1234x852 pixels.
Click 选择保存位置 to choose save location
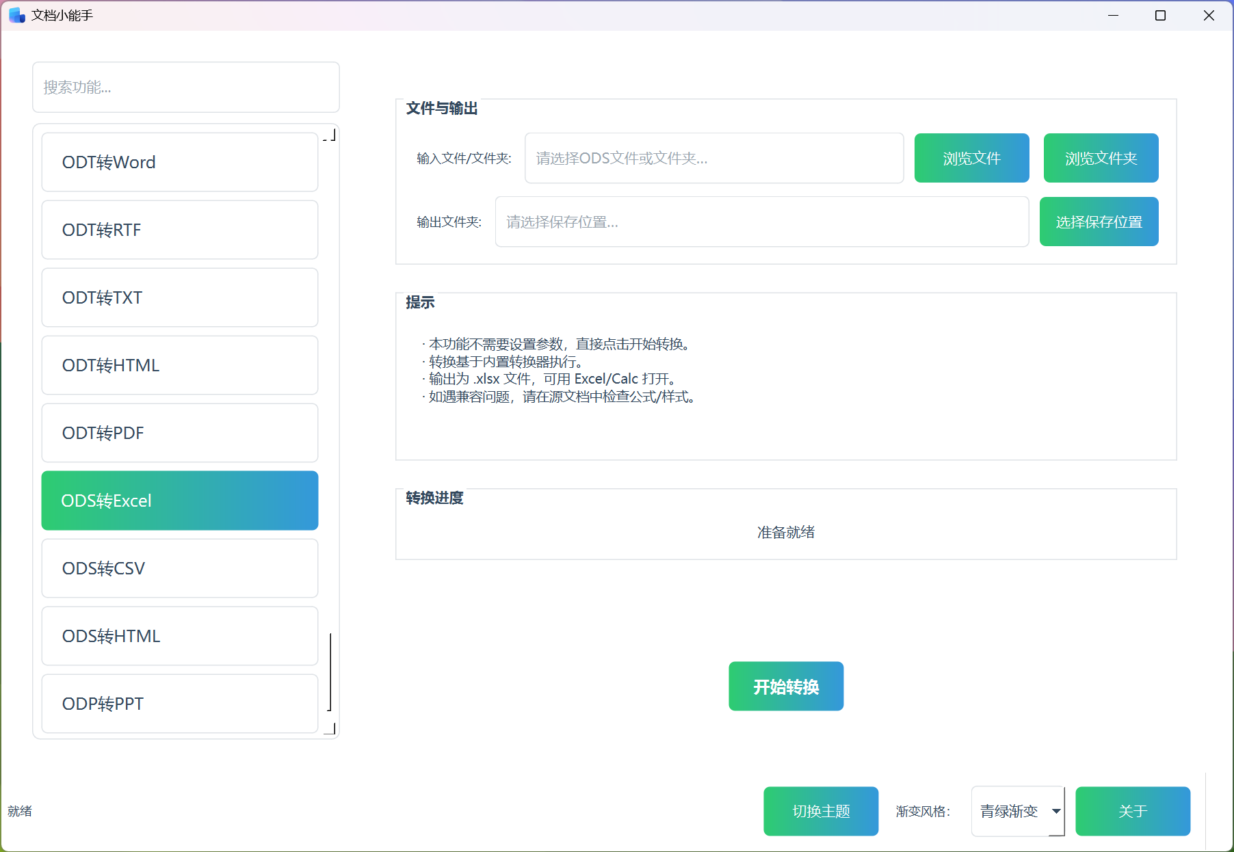(1098, 222)
